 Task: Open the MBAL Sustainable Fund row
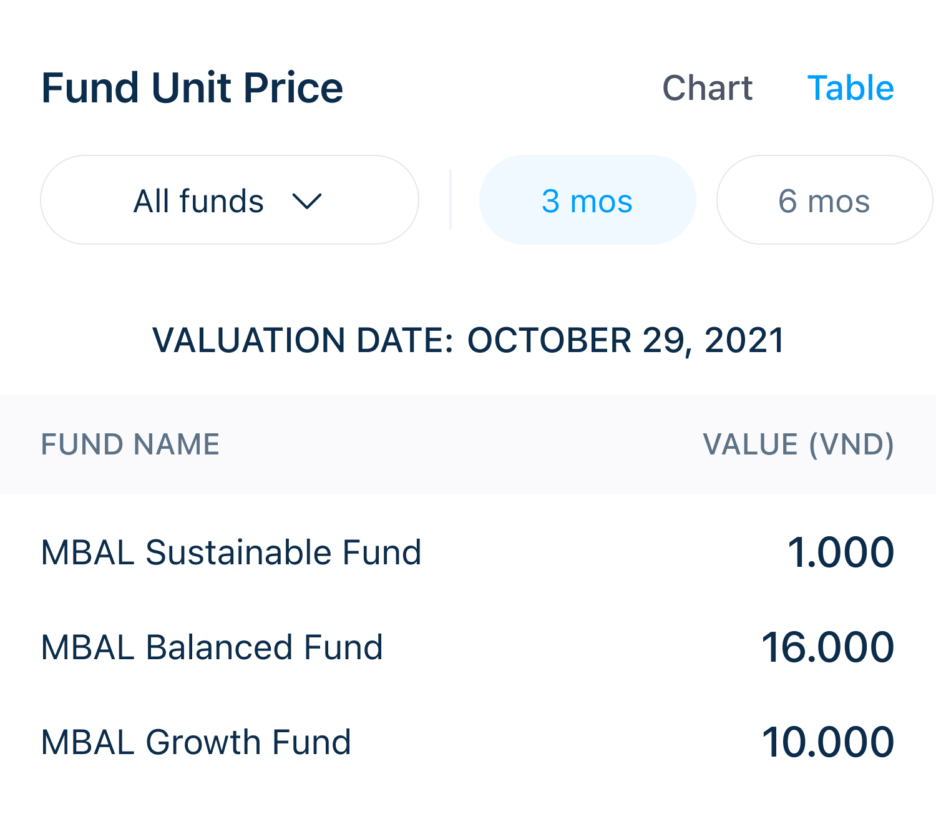tap(232, 552)
